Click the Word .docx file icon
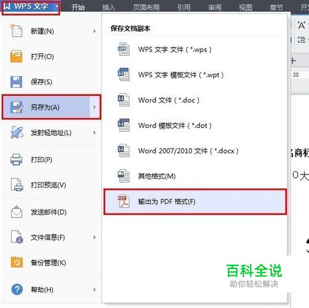 124,150
